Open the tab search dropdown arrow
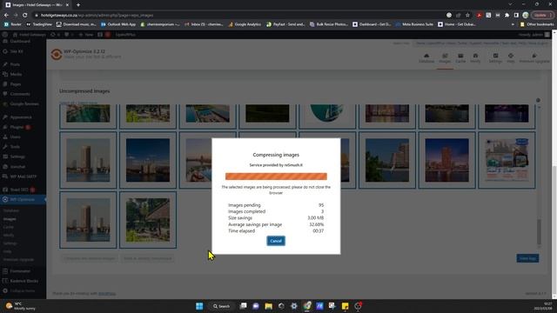Screen dimensions: 557x313 point(510,4)
